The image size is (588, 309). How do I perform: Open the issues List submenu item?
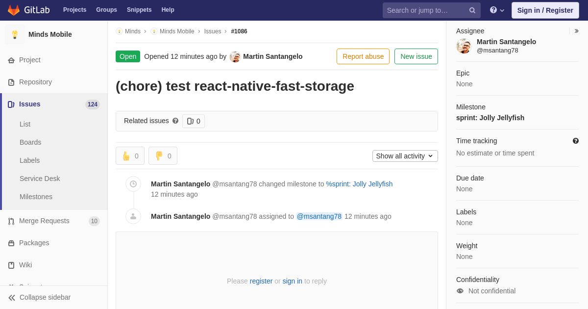(25, 124)
